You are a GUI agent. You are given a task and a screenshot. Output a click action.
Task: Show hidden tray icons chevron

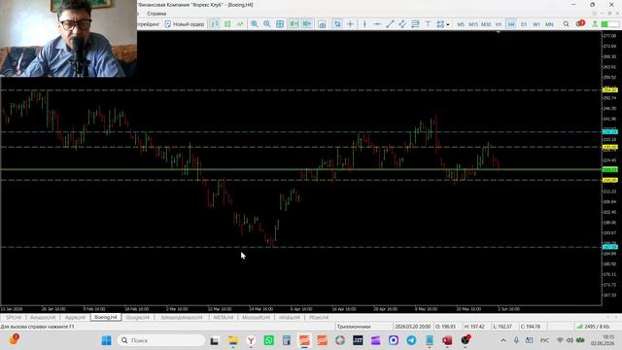[x=503, y=340]
